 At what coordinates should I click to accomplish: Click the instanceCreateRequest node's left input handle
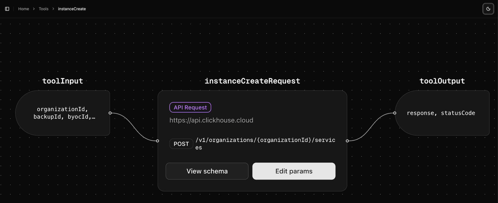(158, 141)
